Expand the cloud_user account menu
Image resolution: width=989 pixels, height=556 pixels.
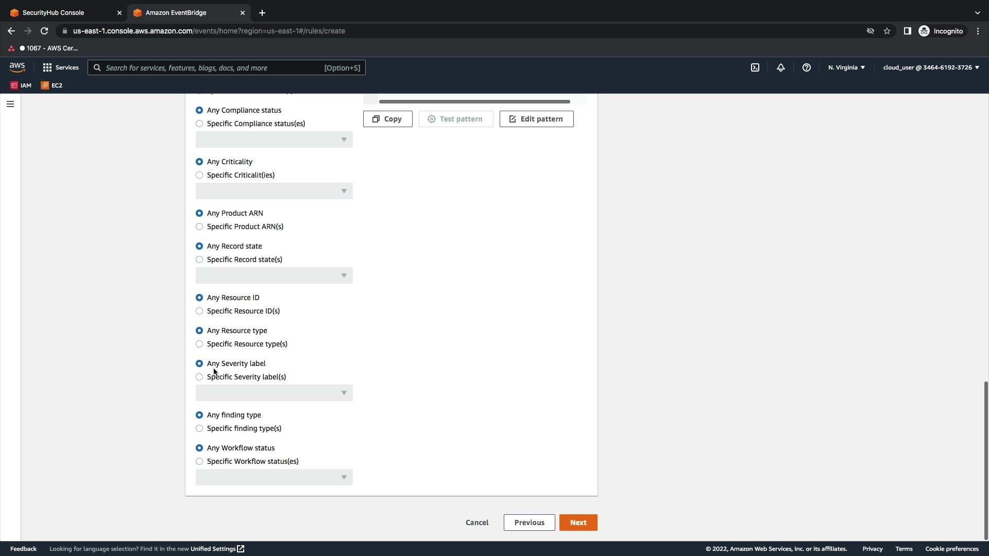[x=931, y=67]
